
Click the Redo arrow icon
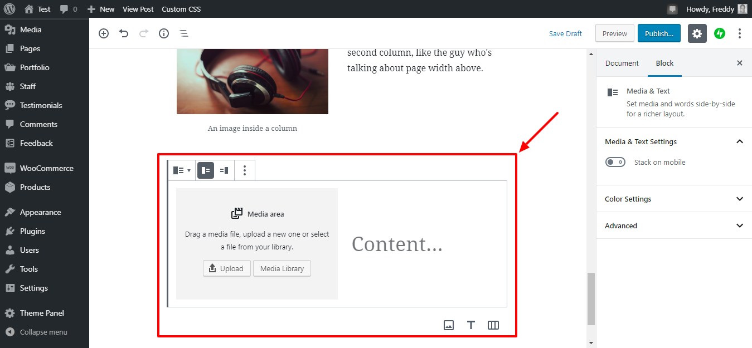(144, 33)
